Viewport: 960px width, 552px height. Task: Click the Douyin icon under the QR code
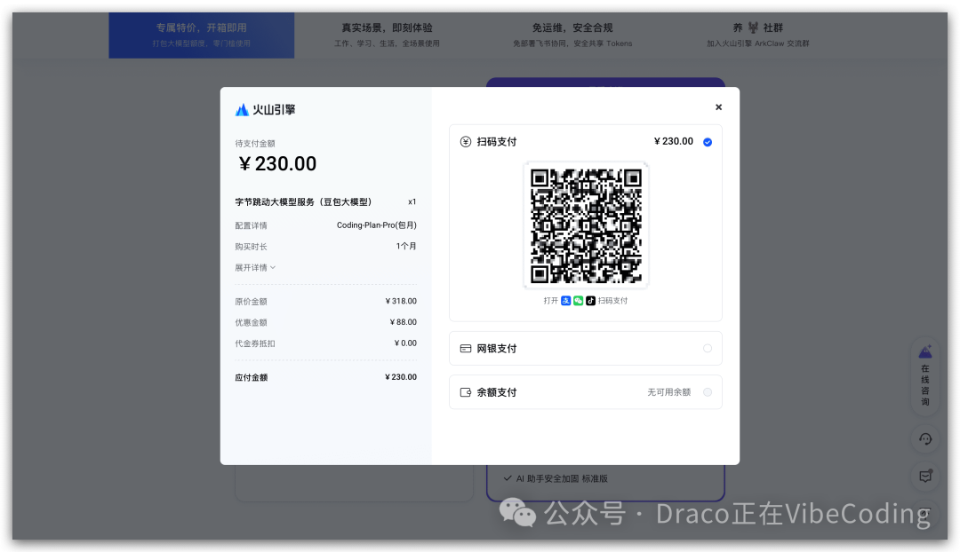(590, 301)
